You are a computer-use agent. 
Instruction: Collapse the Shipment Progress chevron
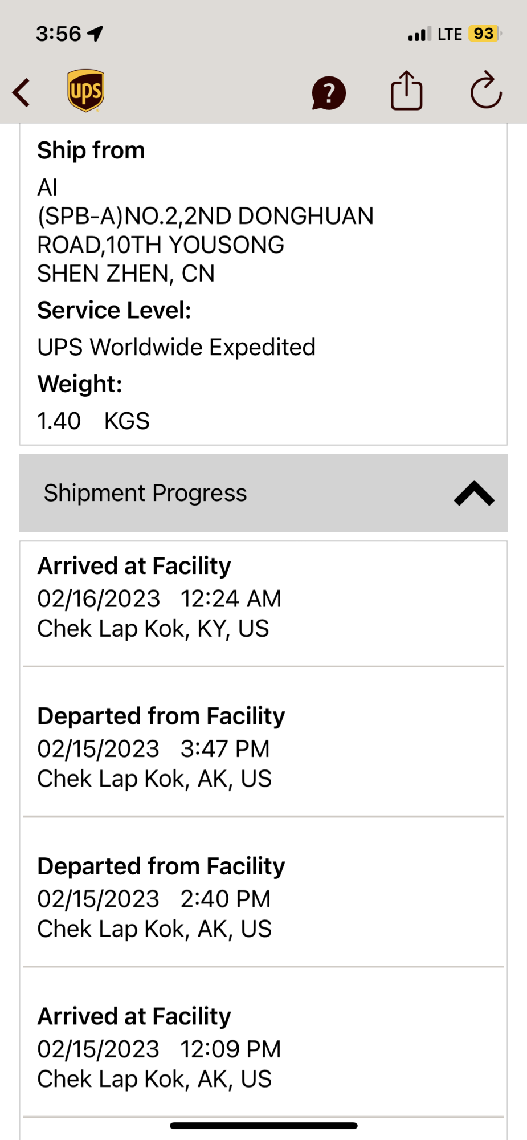tap(474, 494)
